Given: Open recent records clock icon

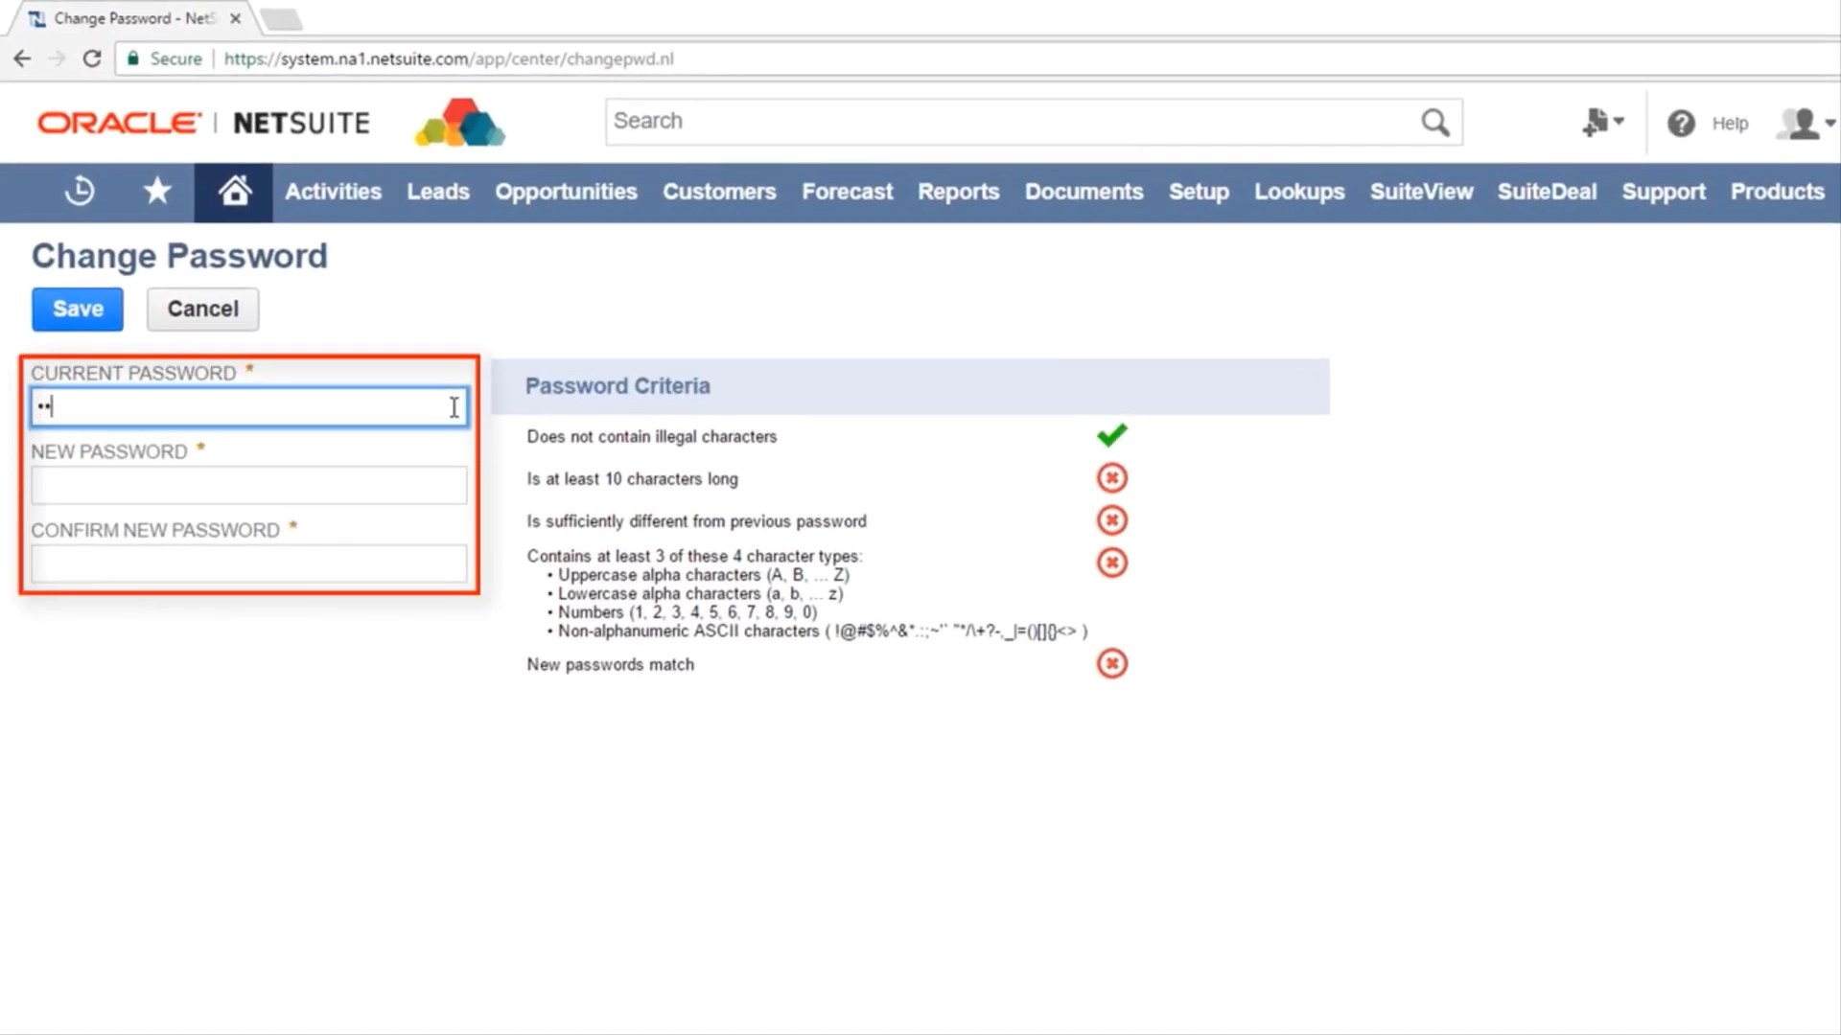Looking at the screenshot, I should coord(80,191).
